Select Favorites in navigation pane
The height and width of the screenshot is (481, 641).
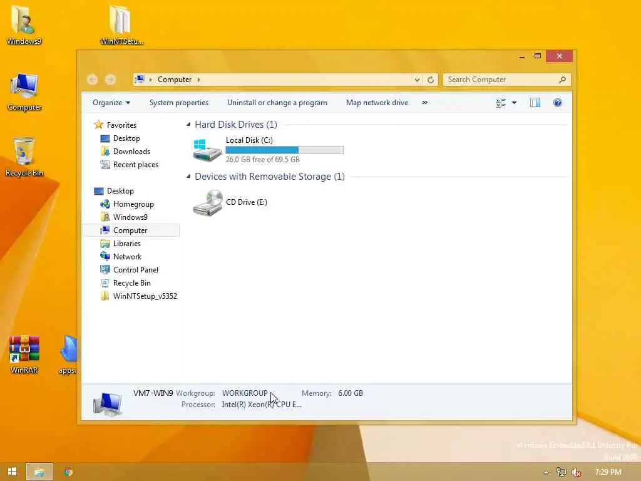click(121, 125)
